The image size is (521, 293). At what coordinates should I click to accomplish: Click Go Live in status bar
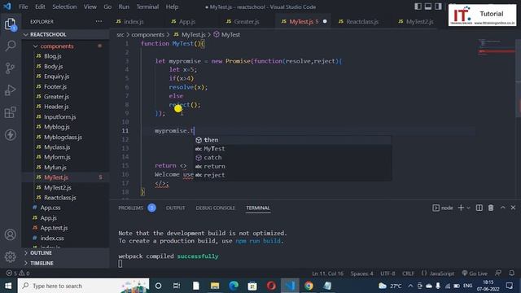[x=475, y=273]
